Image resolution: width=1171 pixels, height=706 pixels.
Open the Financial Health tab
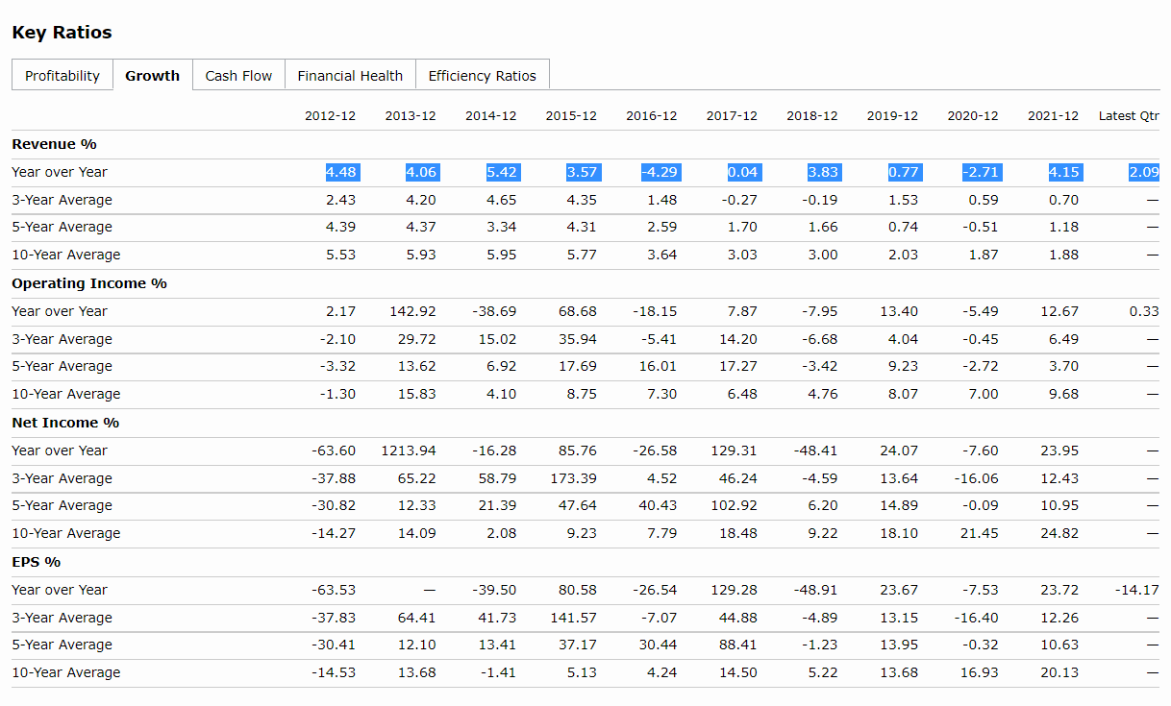pyautogui.click(x=350, y=76)
